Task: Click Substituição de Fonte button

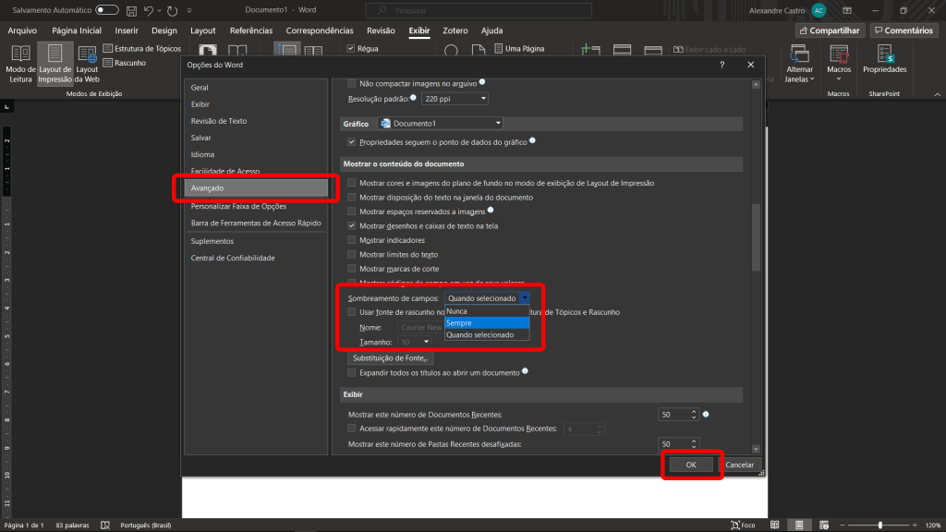Action: pyautogui.click(x=391, y=357)
